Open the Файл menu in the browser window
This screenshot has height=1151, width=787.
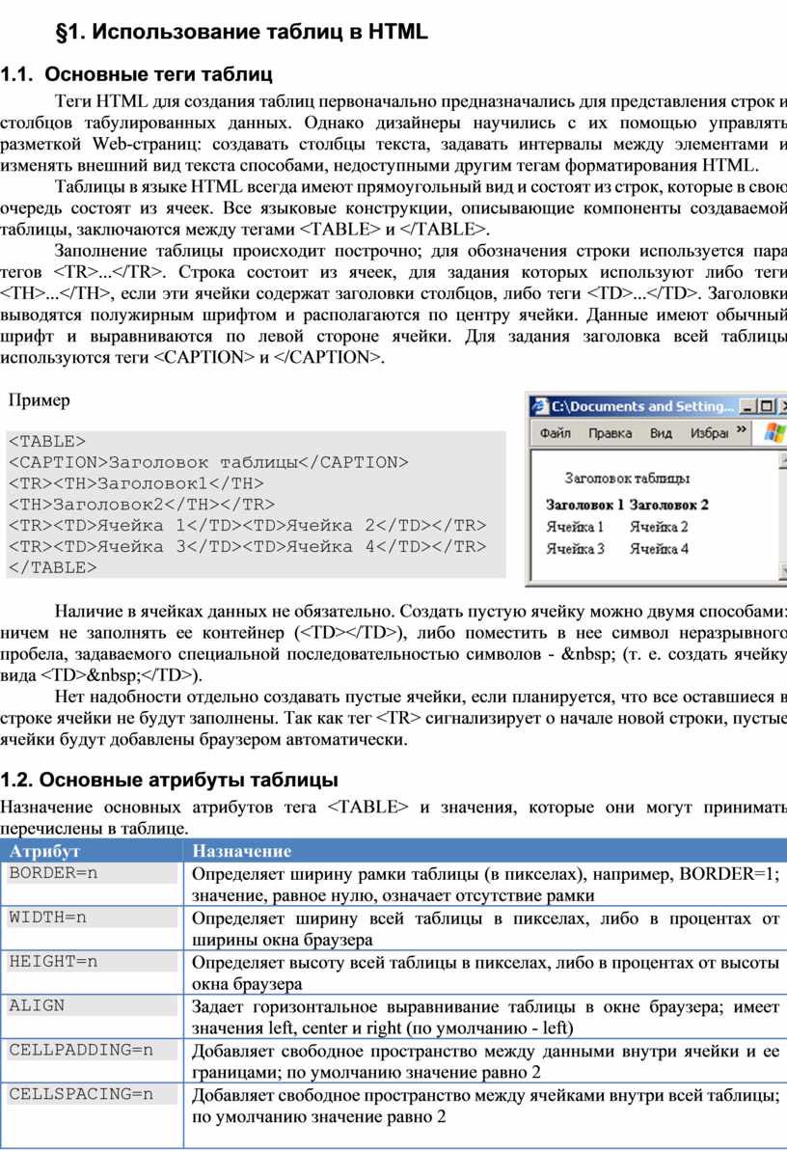pos(555,433)
